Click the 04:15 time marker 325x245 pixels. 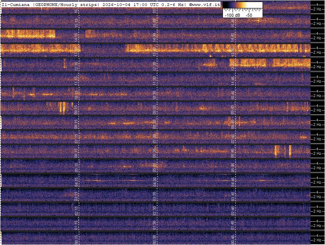click(x=76, y=182)
